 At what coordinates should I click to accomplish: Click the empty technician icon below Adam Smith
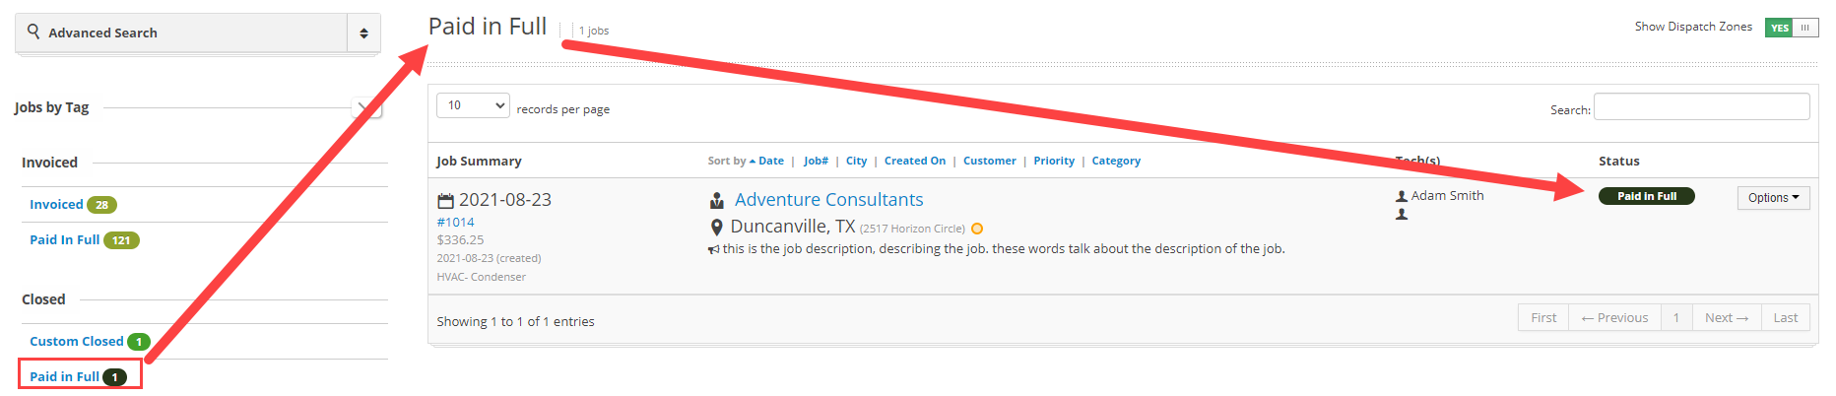(1402, 214)
